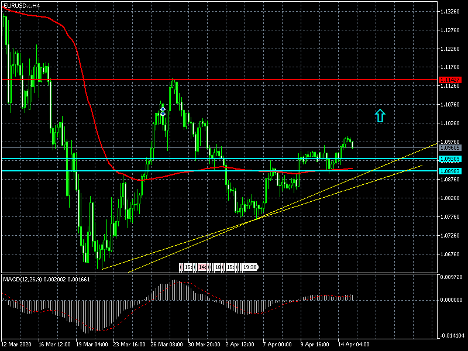
Task: Select the cyan up-arrow object on chart
Action: (380, 116)
